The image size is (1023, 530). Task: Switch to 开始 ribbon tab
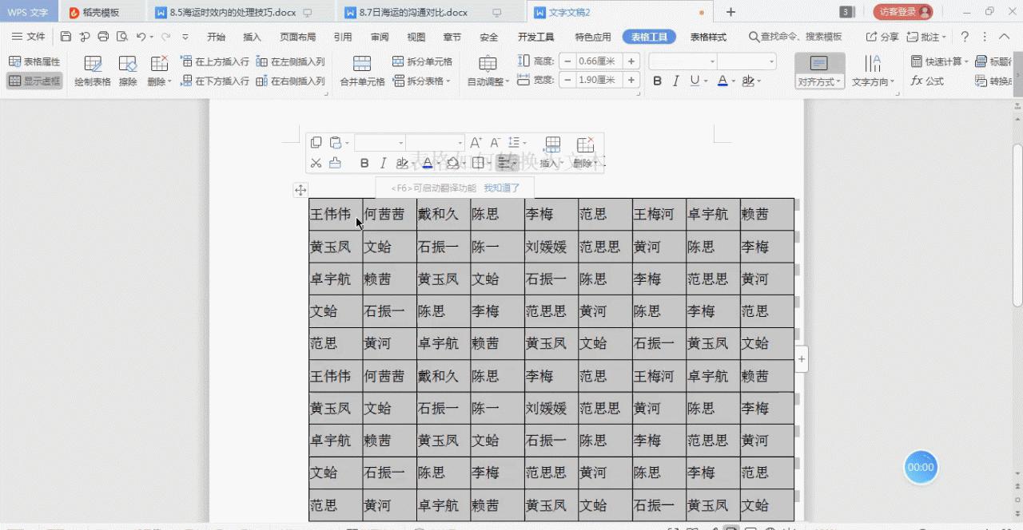click(x=216, y=37)
